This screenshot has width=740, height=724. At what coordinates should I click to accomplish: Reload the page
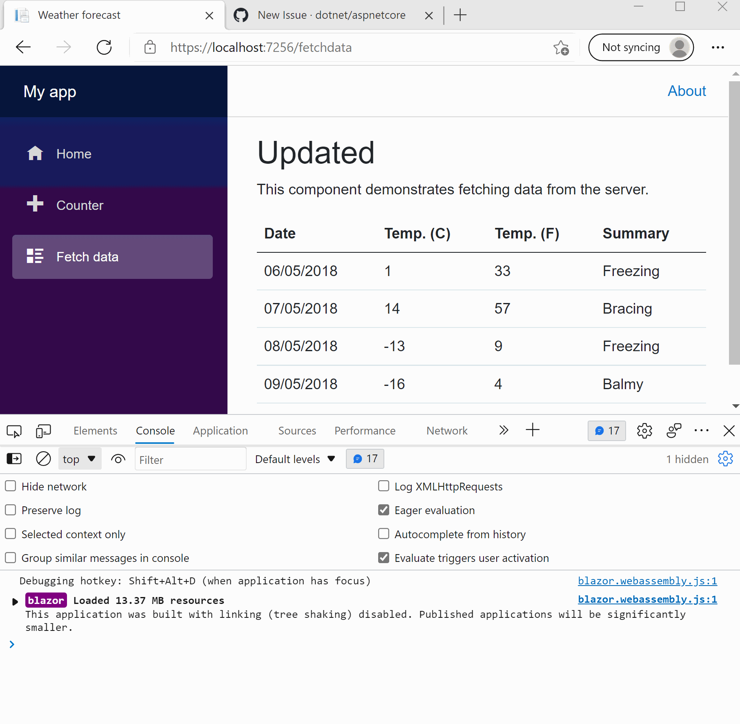click(x=104, y=47)
